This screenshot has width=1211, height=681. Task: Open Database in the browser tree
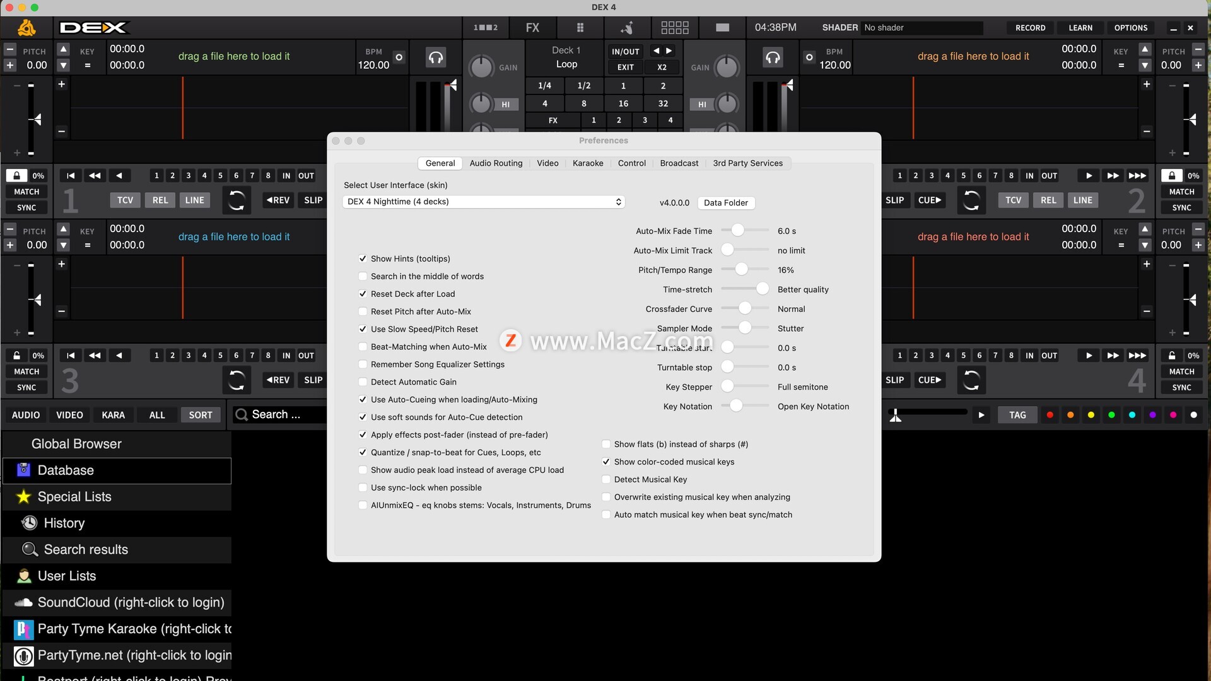tap(117, 470)
